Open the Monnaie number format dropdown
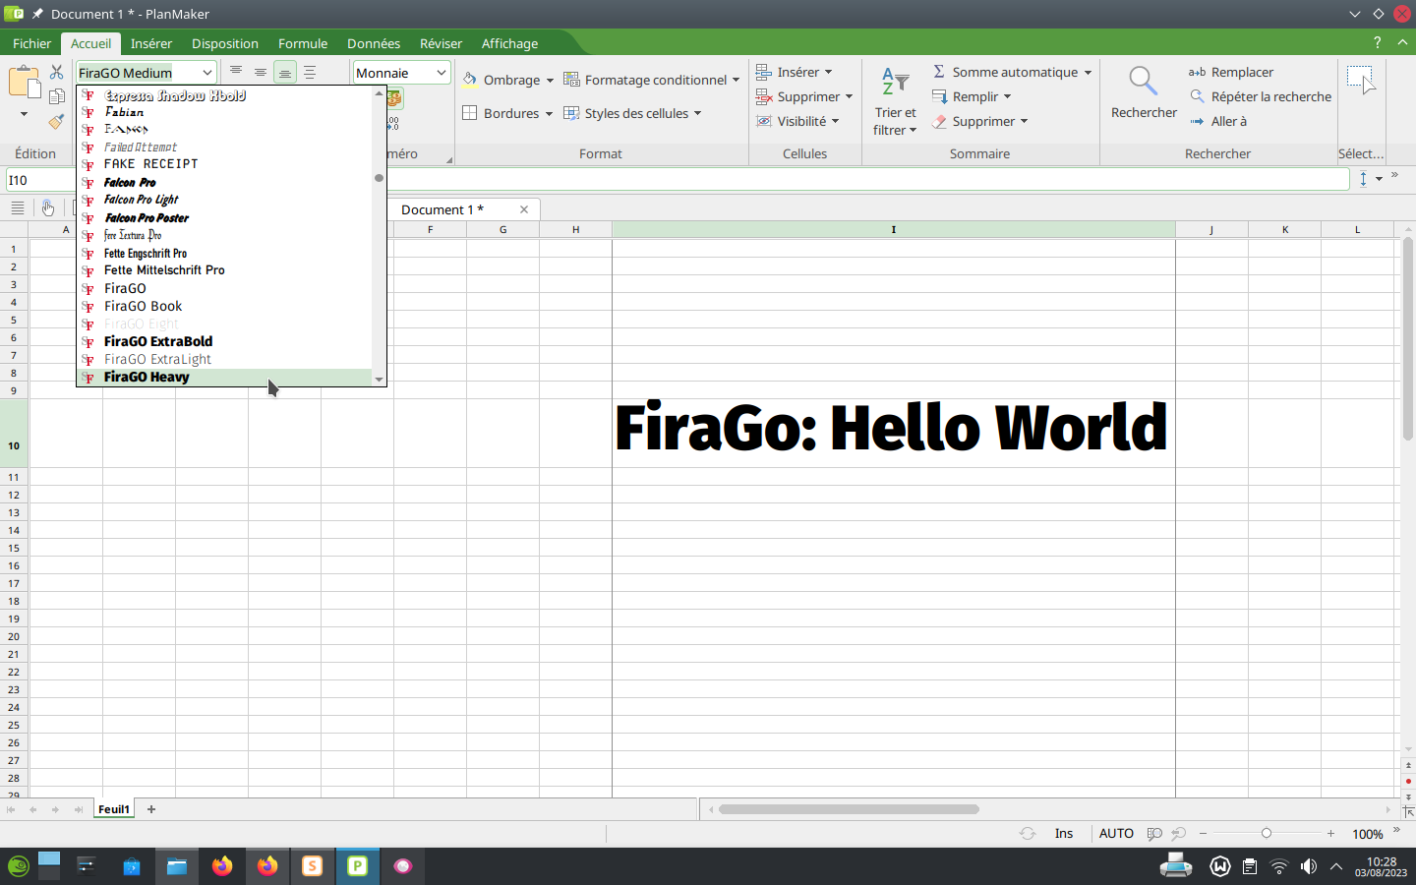Viewport: 1416px width, 885px height. click(x=442, y=73)
